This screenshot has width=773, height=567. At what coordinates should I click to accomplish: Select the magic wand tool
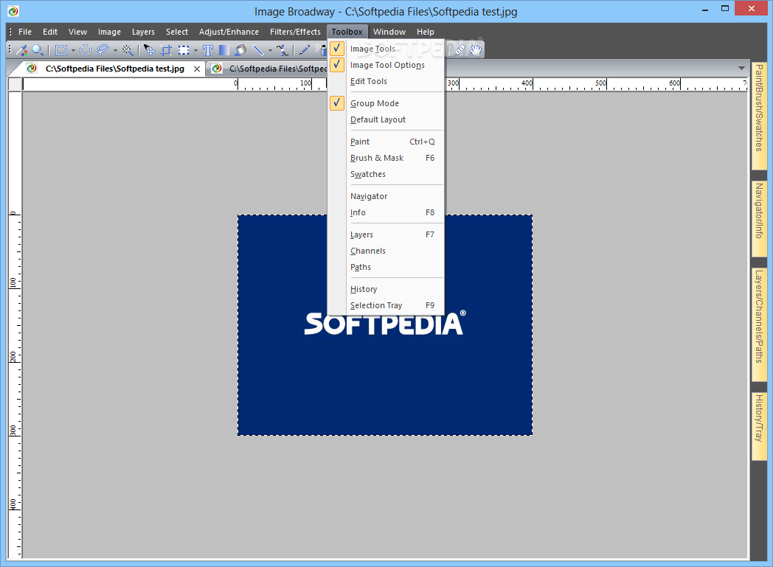(x=128, y=49)
